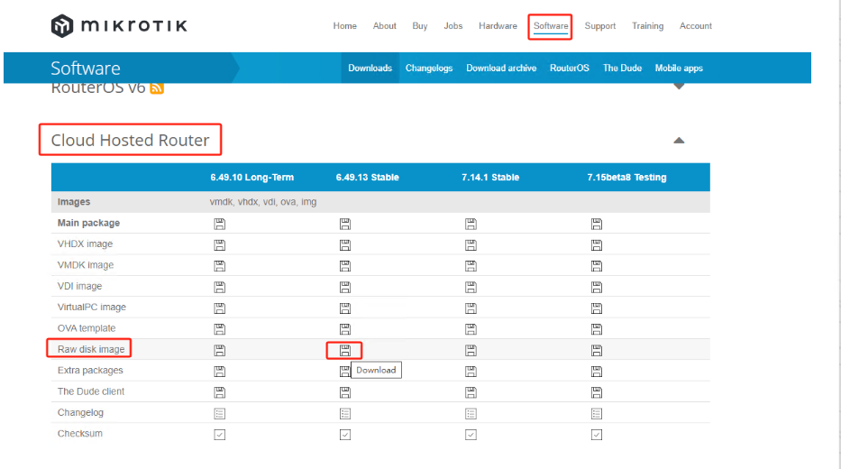
Task: Open the About menu item
Action: [x=385, y=26]
